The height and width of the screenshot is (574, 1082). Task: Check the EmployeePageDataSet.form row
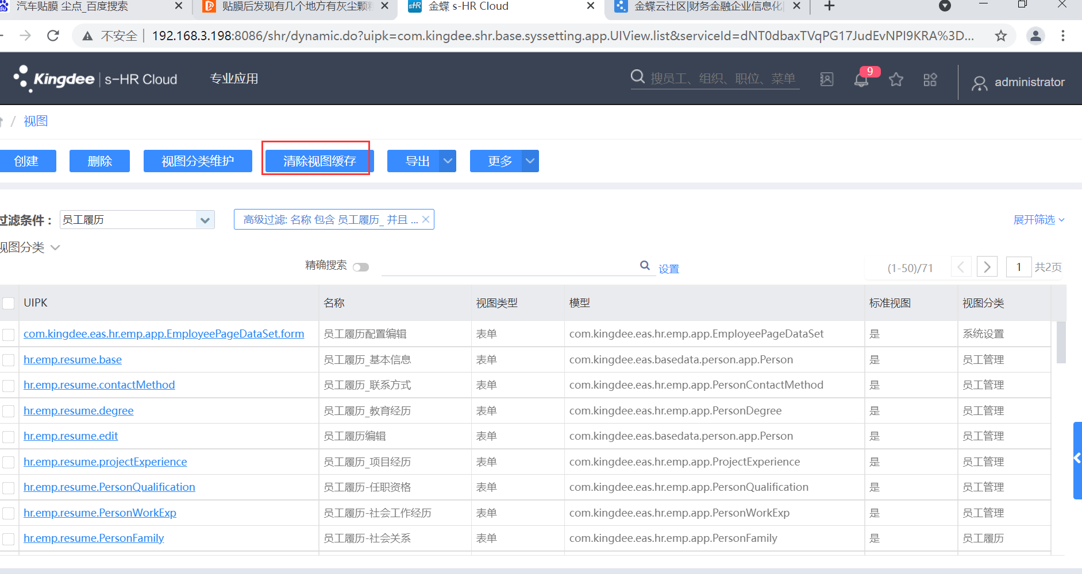pos(9,335)
